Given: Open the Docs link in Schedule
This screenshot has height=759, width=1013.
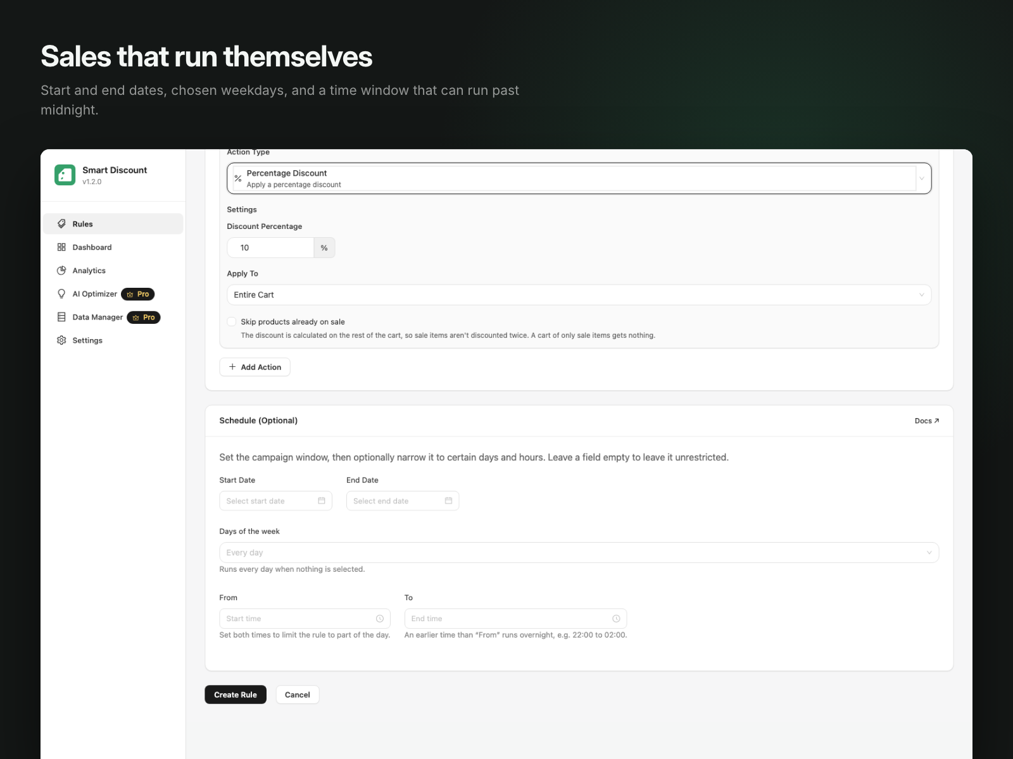Looking at the screenshot, I should click(927, 421).
